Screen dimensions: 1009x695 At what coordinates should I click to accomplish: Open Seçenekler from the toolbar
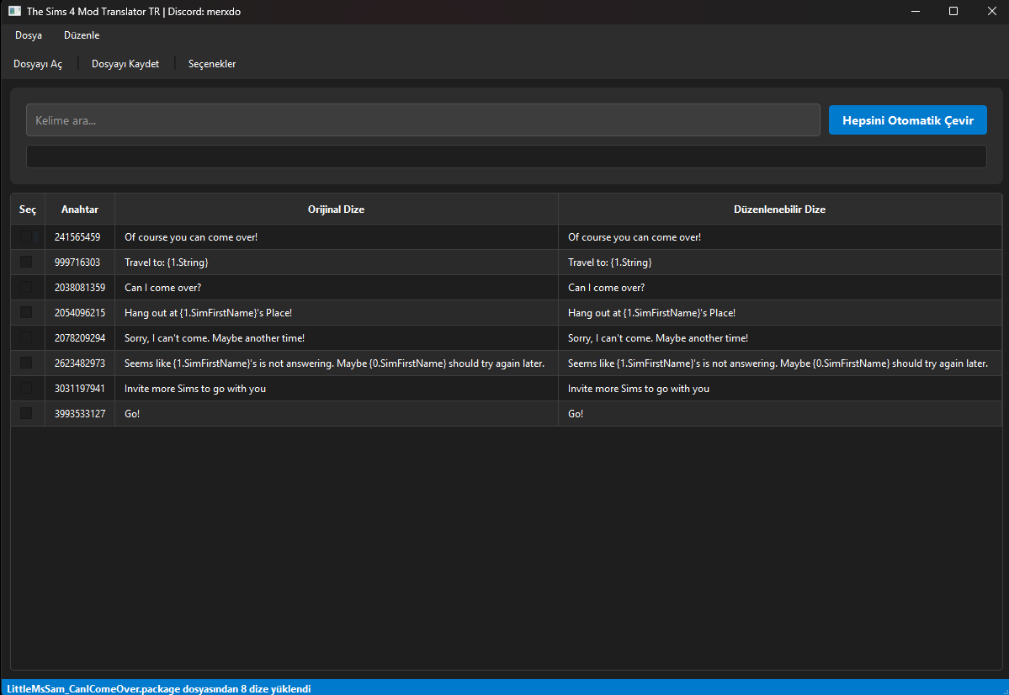coord(212,64)
